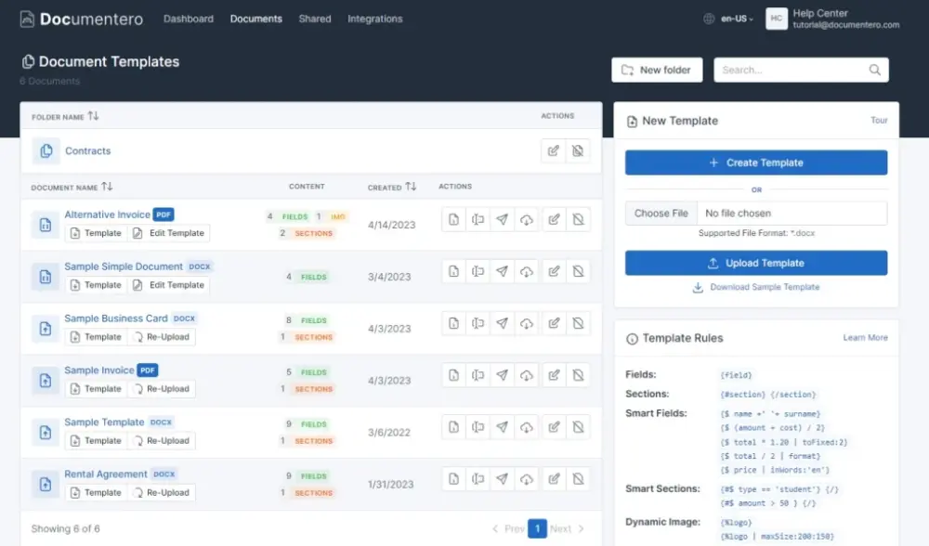Viewport: 929px width, 546px height.
Task: Click the send icon for Alternative Invoice
Action: tap(502, 220)
